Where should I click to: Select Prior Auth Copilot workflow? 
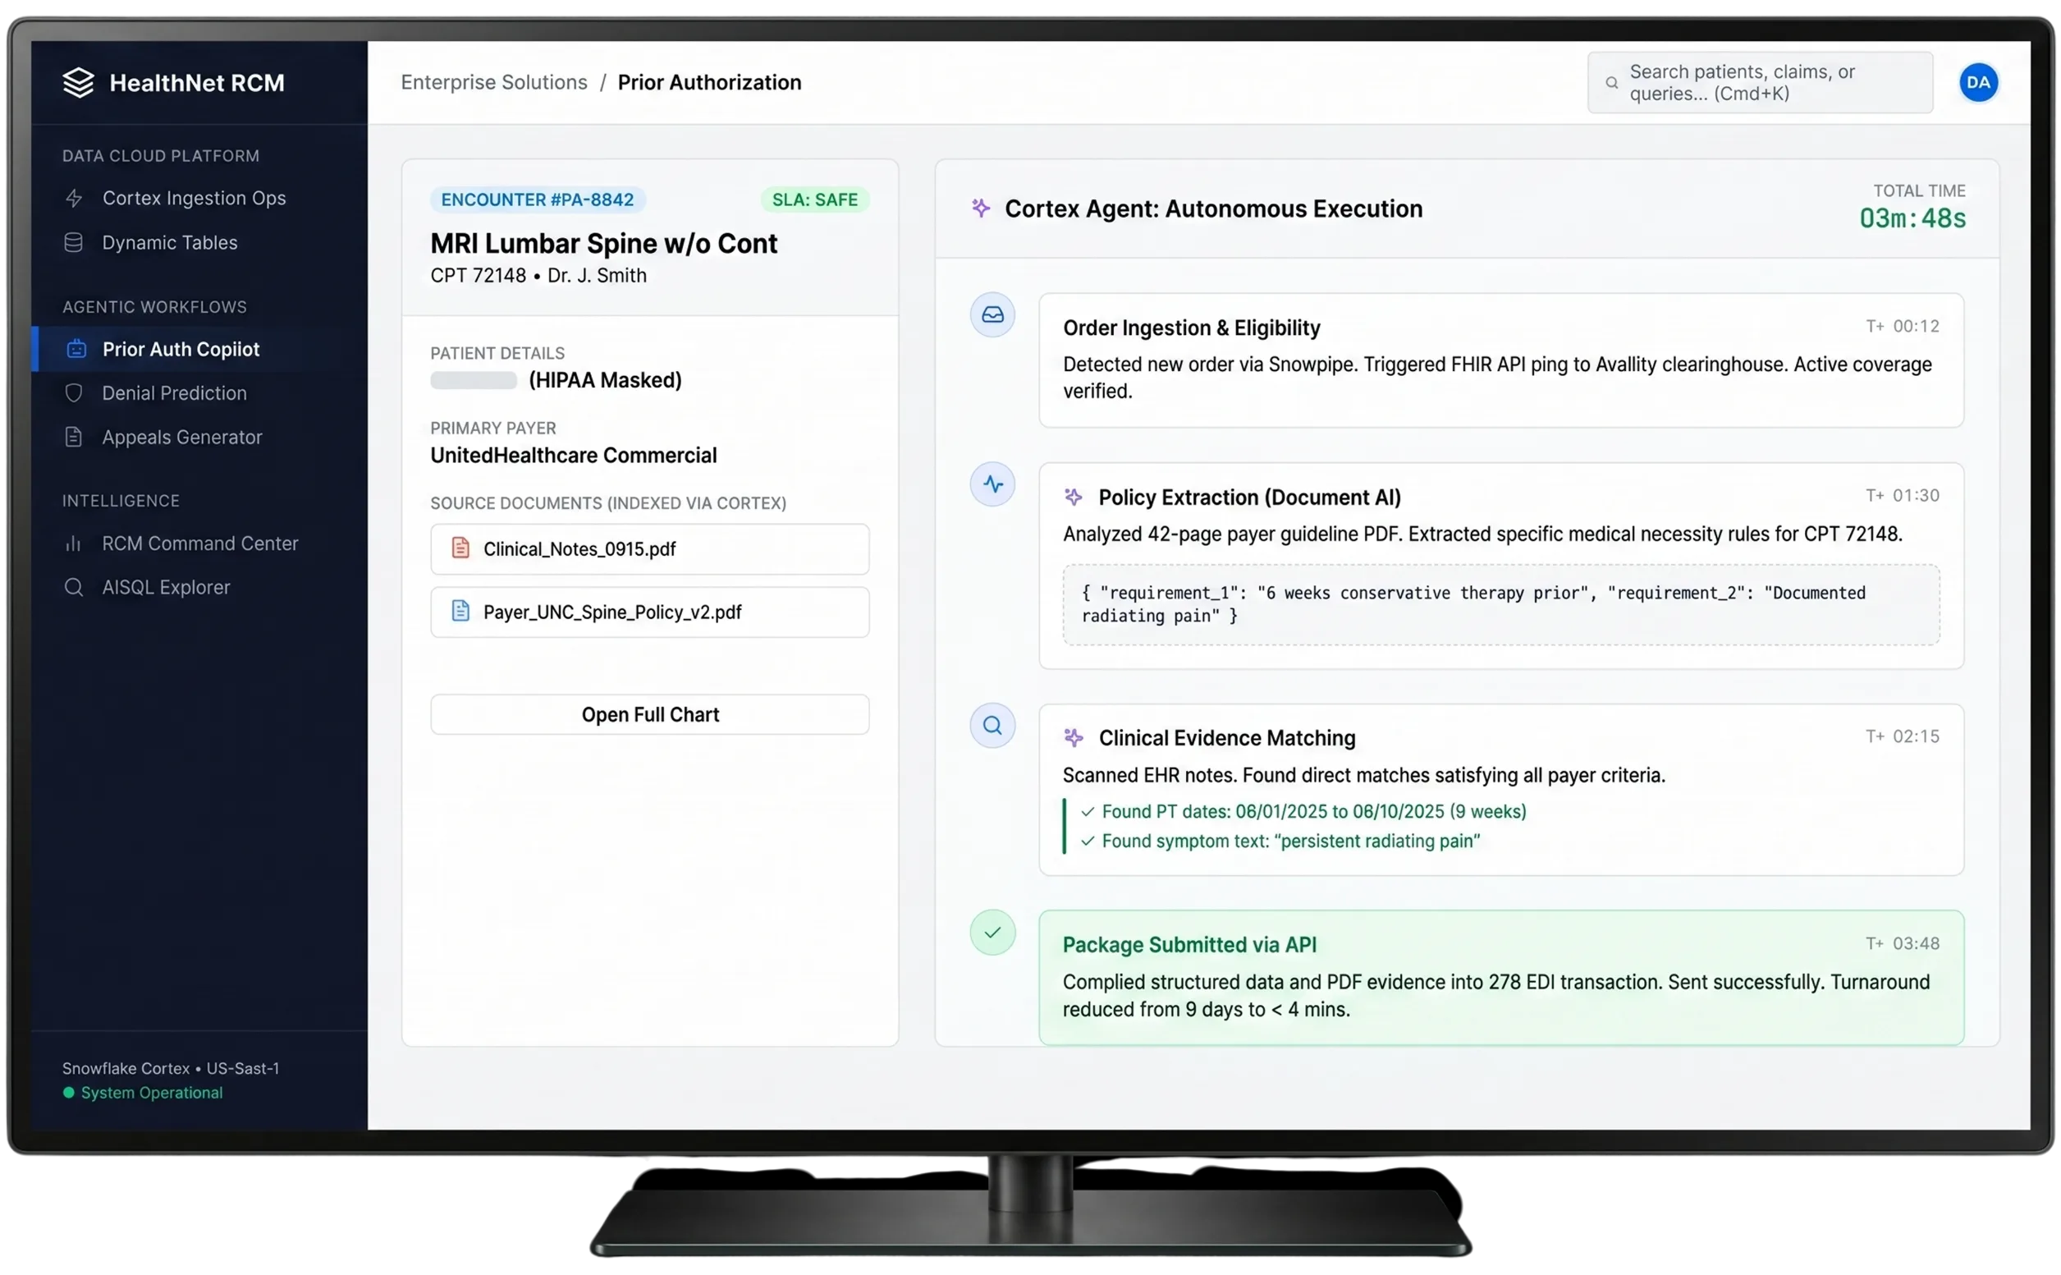click(199, 349)
